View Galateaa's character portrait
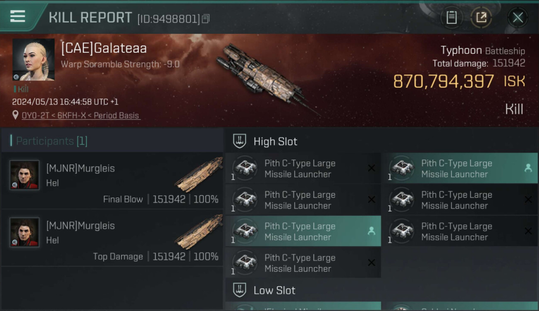Viewport: 539px width, 311px height. point(33,60)
